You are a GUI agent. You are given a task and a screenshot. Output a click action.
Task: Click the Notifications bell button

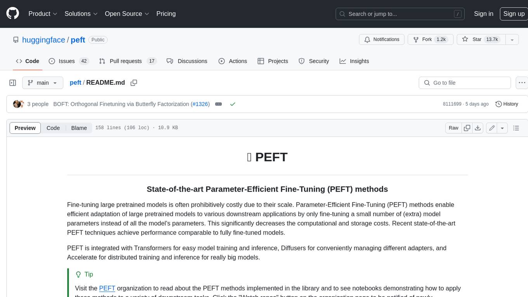click(x=382, y=40)
